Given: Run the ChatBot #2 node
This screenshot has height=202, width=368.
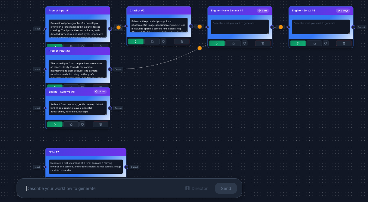Looking at the screenshot, I should [136, 41].
